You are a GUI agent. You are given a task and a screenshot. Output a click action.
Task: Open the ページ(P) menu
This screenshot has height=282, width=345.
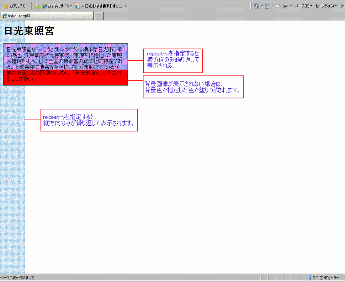coord(303,6)
